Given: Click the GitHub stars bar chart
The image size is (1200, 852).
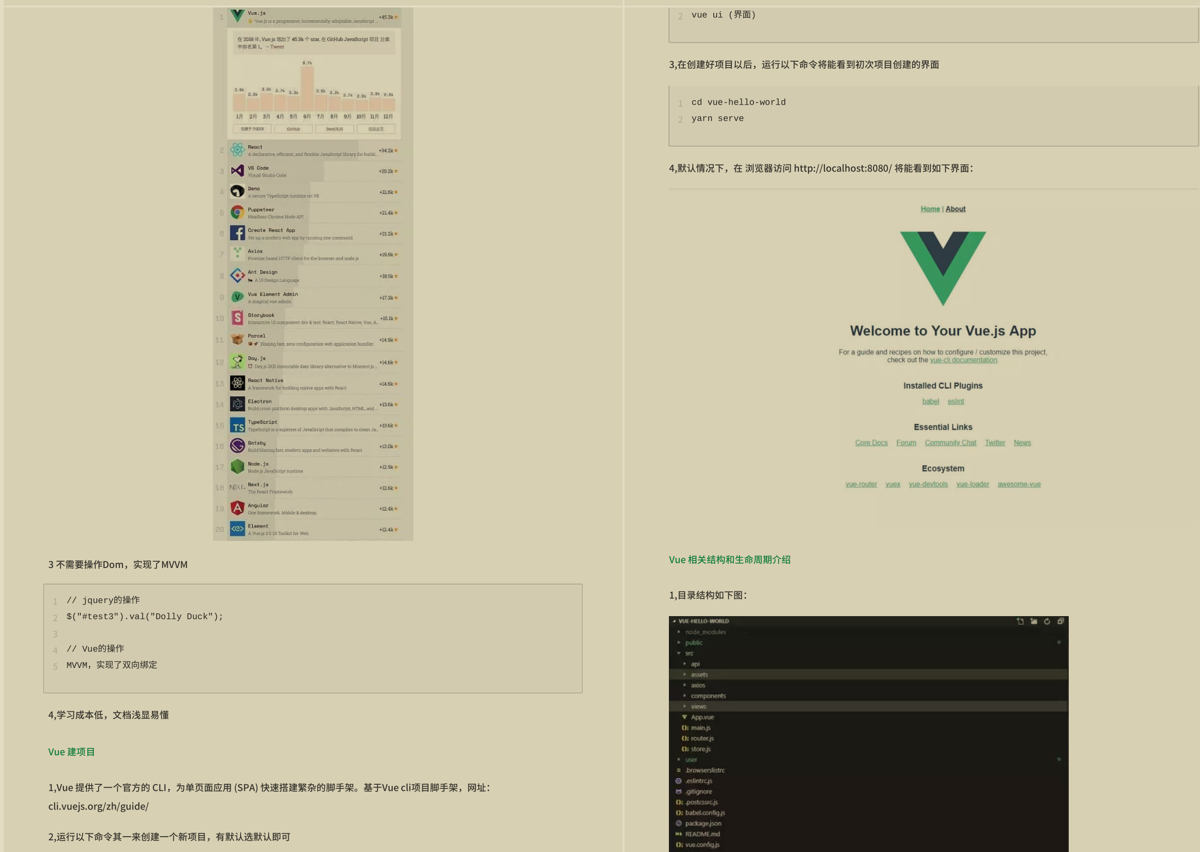Looking at the screenshot, I should coord(314,91).
